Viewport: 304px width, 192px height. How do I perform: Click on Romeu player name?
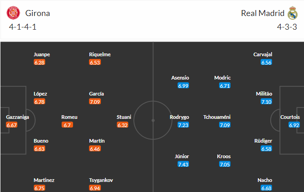pyautogui.click(x=69, y=117)
